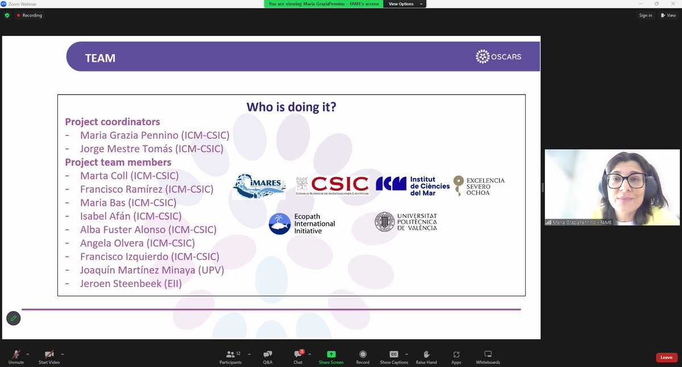Click "Francisco Izquierdo (ICM-CSIC)" line
Viewport: 682px width, 367px height.
[149, 257]
